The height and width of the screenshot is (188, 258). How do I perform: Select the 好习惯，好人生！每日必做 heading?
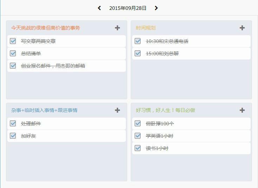pos(165,110)
